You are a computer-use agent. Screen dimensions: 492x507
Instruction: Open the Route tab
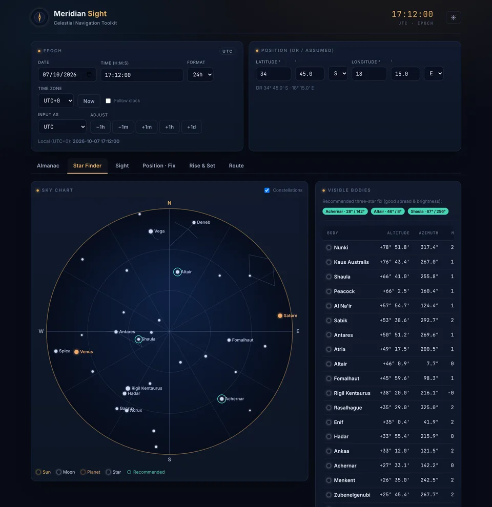pos(236,165)
